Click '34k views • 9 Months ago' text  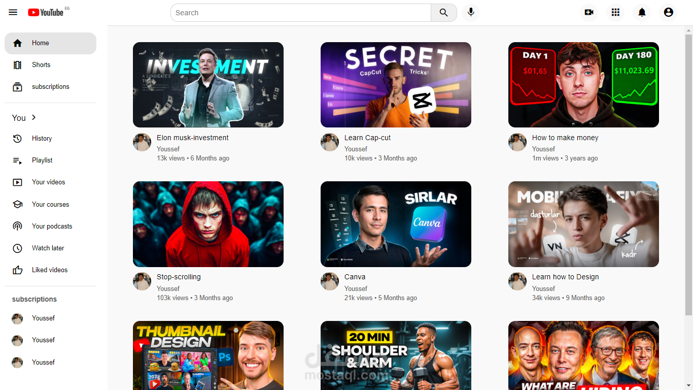(568, 298)
